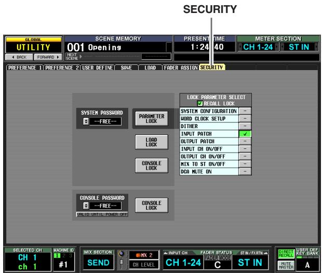Image resolution: width=322 pixels, height=273 pixels.
Task: Click the CONSOLE PASSWORD --FREE-- field
Action: tap(105, 206)
